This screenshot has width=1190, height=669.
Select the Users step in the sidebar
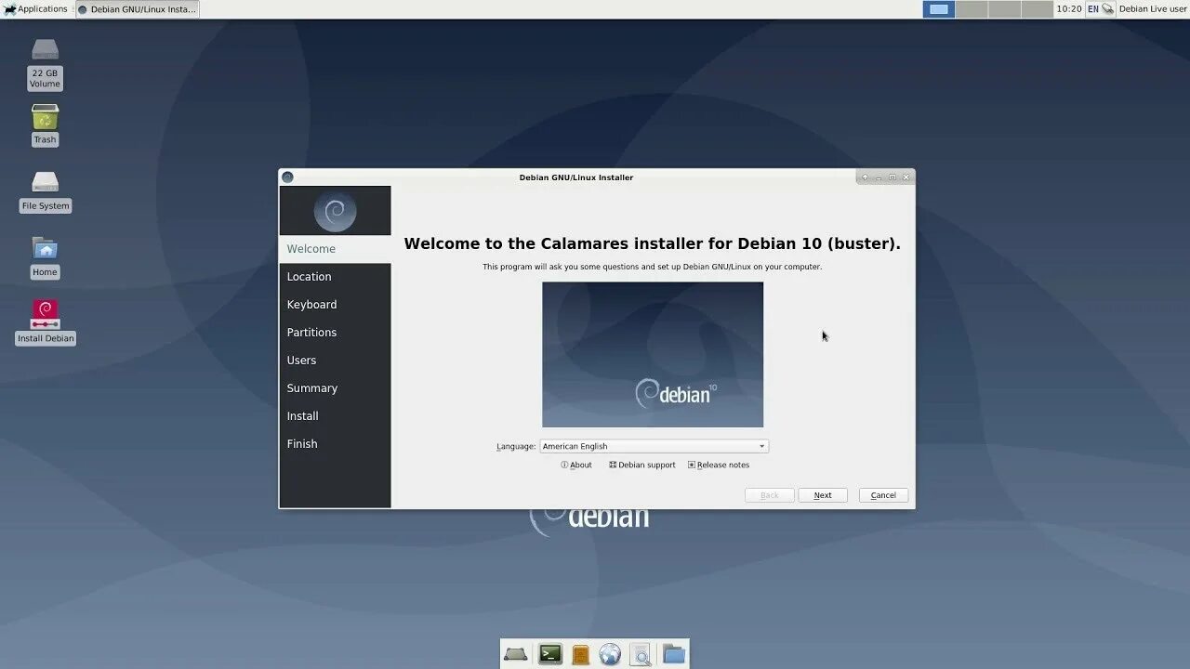[x=335, y=361]
